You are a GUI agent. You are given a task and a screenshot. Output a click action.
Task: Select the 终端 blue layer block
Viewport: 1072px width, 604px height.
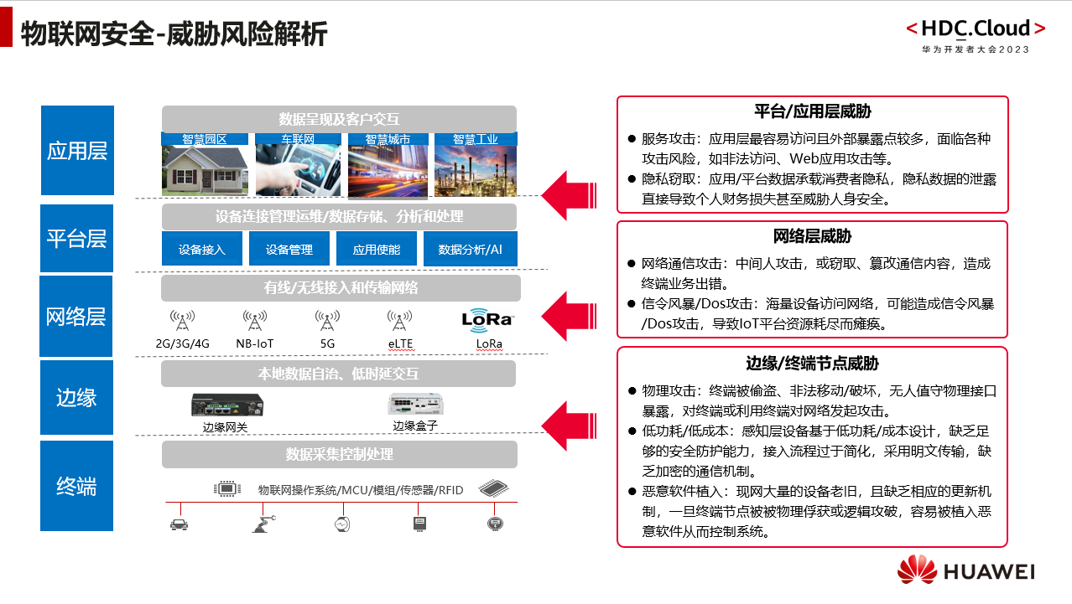click(x=76, y=487)
